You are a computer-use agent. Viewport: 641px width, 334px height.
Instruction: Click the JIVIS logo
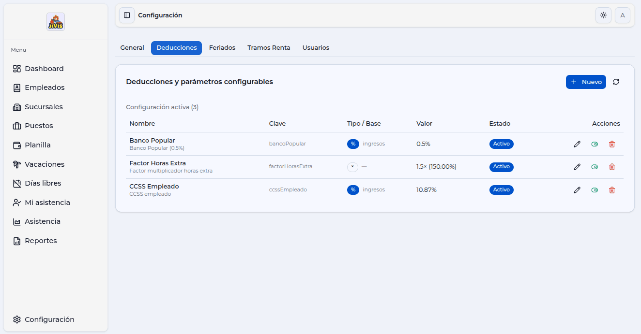click(x=56, y=22)
